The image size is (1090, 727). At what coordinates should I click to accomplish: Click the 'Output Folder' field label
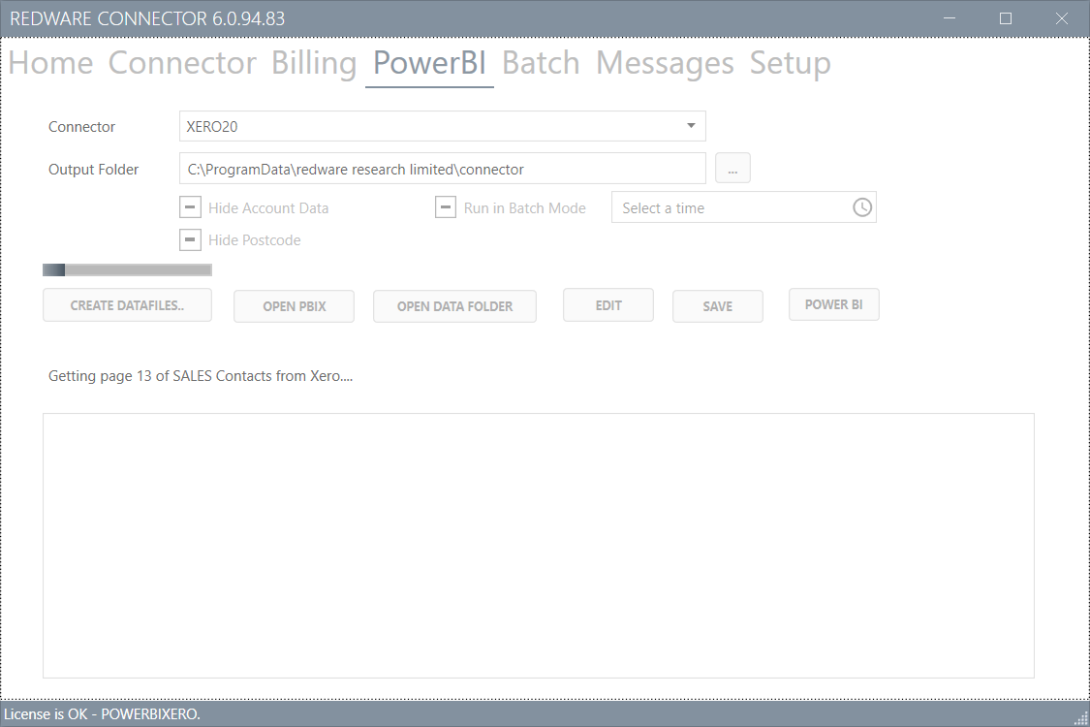[93, 169]
